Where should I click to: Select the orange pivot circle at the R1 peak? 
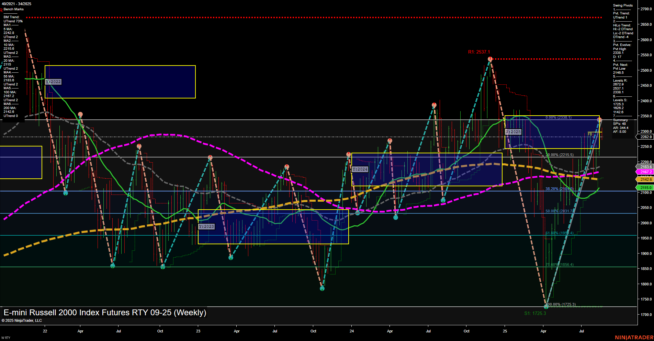tap(490, 59)
